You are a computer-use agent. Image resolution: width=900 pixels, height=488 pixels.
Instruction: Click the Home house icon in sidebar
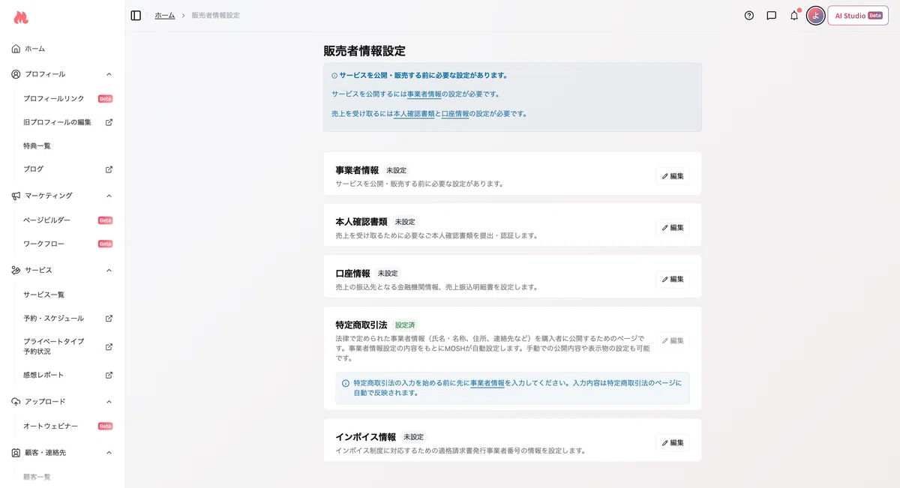tap(16, 49)
